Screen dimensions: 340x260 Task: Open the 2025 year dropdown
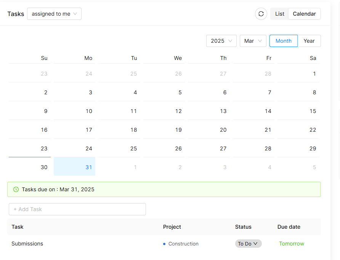221,41
